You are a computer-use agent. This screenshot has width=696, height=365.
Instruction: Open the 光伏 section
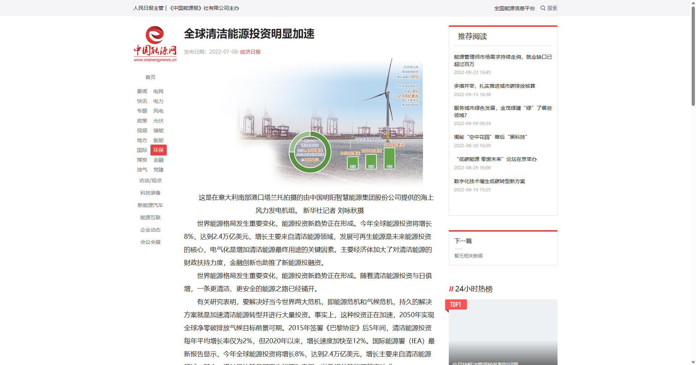pos(158,121)
